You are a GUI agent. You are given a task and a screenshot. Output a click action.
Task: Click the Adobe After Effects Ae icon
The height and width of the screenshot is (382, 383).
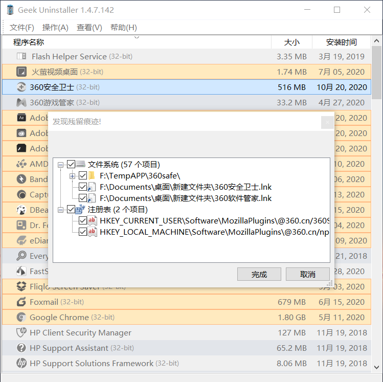pos(21,118)
